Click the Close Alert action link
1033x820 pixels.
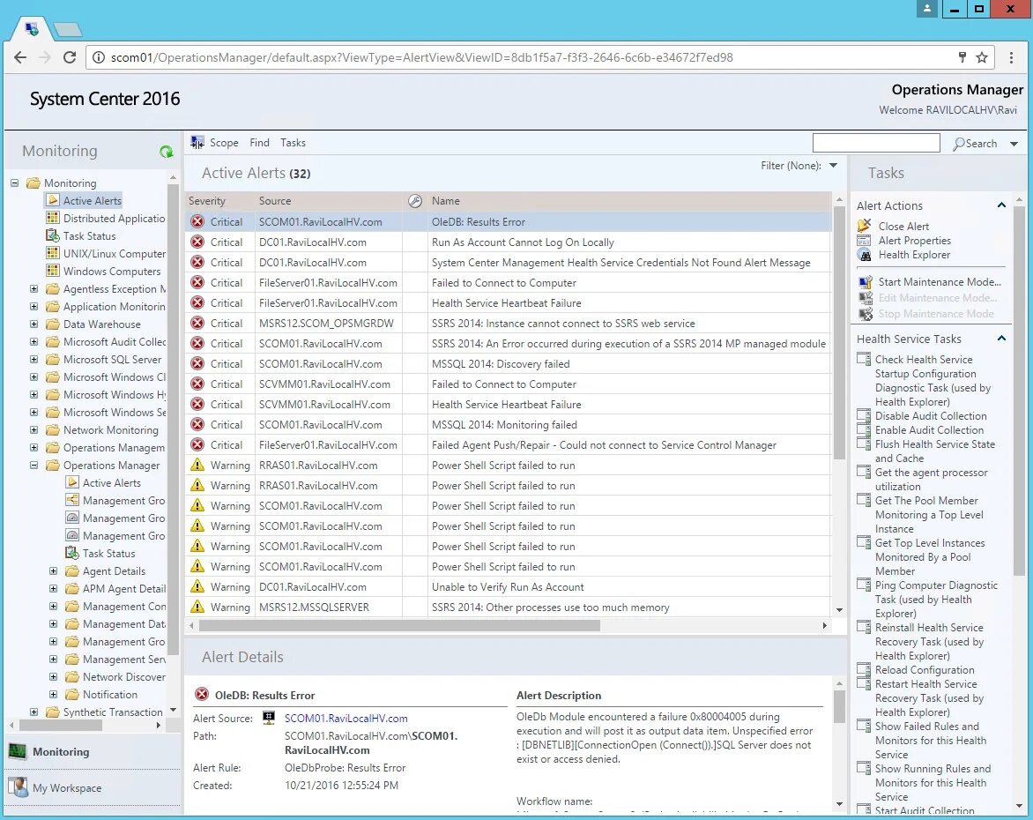[904, 226]
